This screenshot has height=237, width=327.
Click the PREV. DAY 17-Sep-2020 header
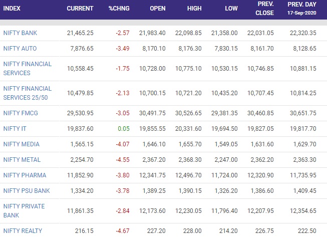click(x=302, y=9)
